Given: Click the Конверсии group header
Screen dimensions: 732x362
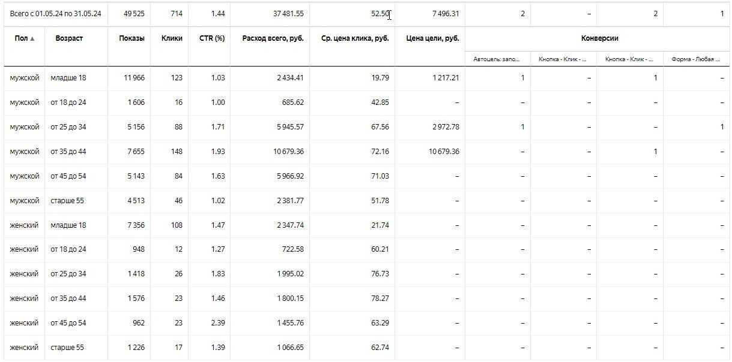Looking at the screenshot, I should pos(599,38).
